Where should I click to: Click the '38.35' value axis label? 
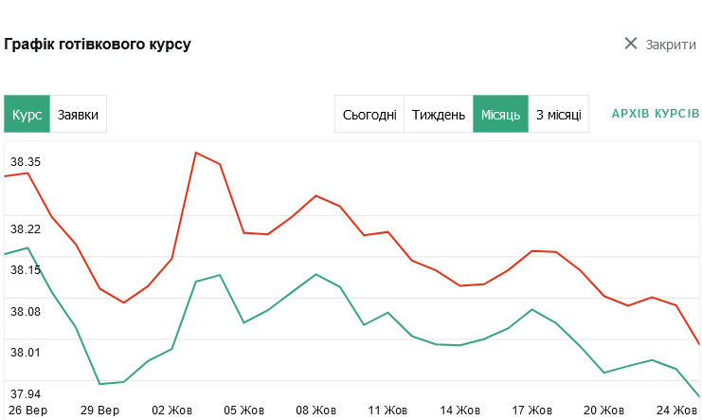(26, 162)
